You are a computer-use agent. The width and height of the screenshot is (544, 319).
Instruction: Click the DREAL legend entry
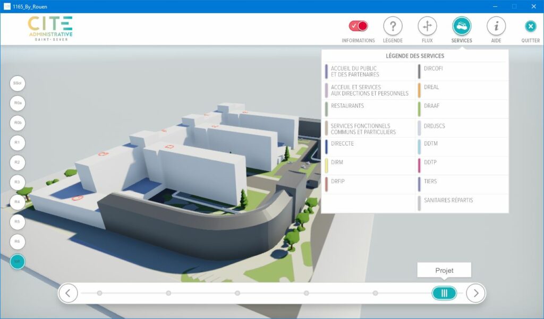click(x=431, y=88)
